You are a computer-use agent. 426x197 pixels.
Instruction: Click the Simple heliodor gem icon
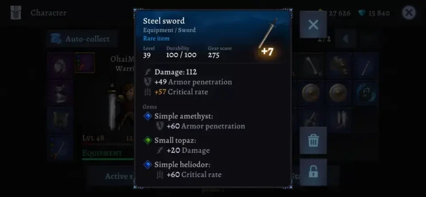coord(147,165)
